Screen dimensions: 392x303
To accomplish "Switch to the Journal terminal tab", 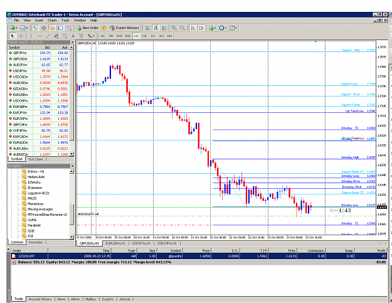I will (125, 299).
